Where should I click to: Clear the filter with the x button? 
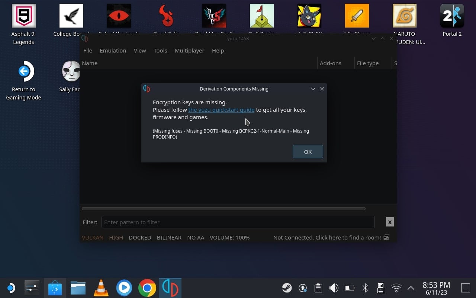click(x=390, y=222)
